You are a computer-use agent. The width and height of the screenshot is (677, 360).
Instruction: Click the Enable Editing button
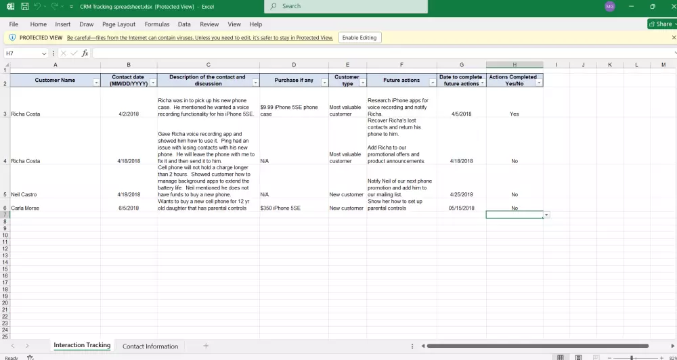click(359, 38)
